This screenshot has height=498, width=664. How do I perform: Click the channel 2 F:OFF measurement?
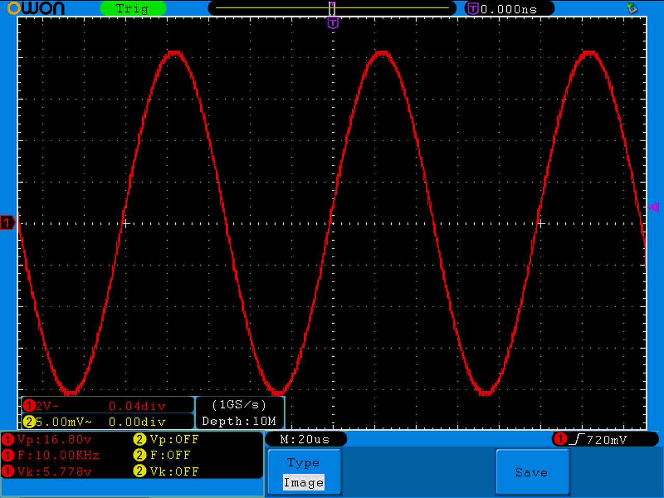click(170, 455)
